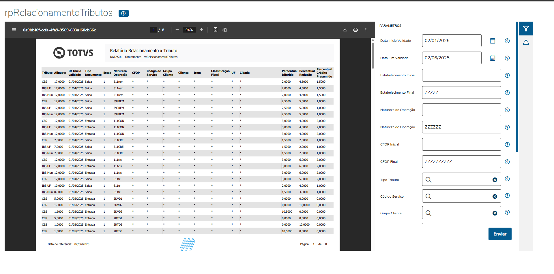
Task: Show help for first Natureza de Operação
Action: (x=507, y=110)
